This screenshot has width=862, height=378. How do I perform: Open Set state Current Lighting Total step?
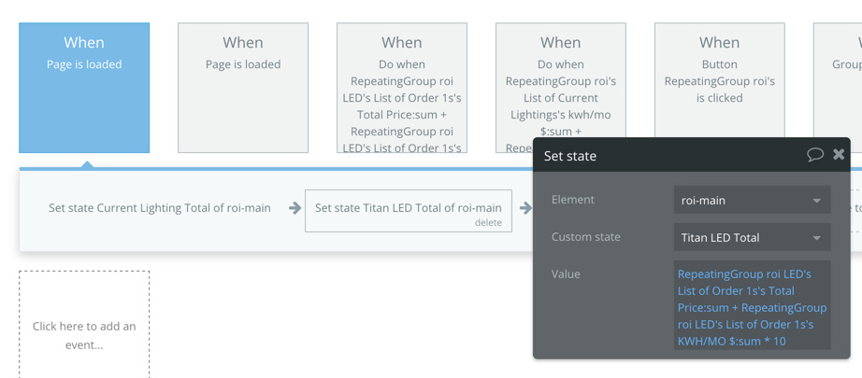(x=159, y=208)
